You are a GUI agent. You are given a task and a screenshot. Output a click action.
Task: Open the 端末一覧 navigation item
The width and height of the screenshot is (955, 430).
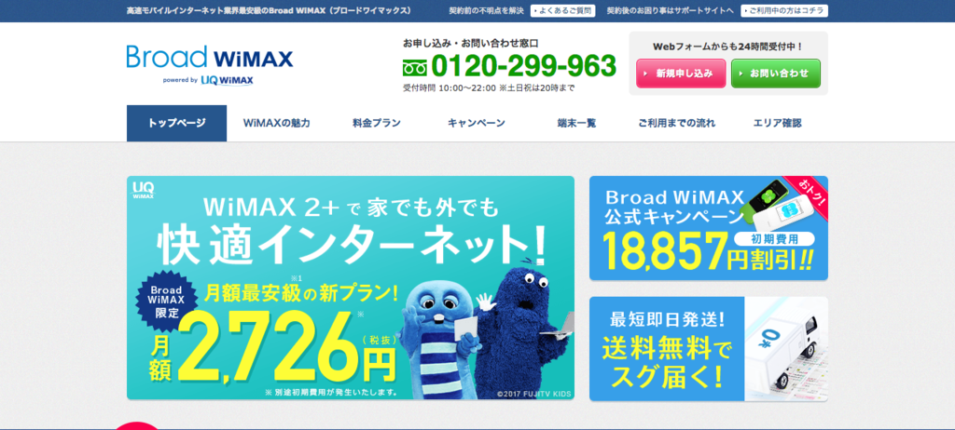pyautogui.click(x=576, y=124)
